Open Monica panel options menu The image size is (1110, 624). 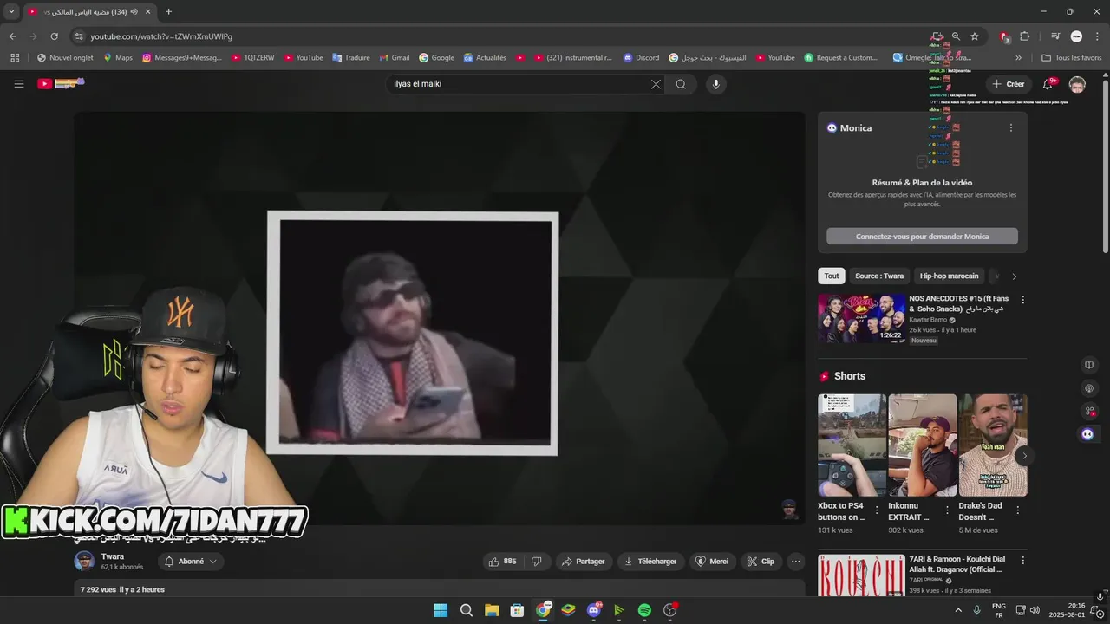click(1010, 127)
